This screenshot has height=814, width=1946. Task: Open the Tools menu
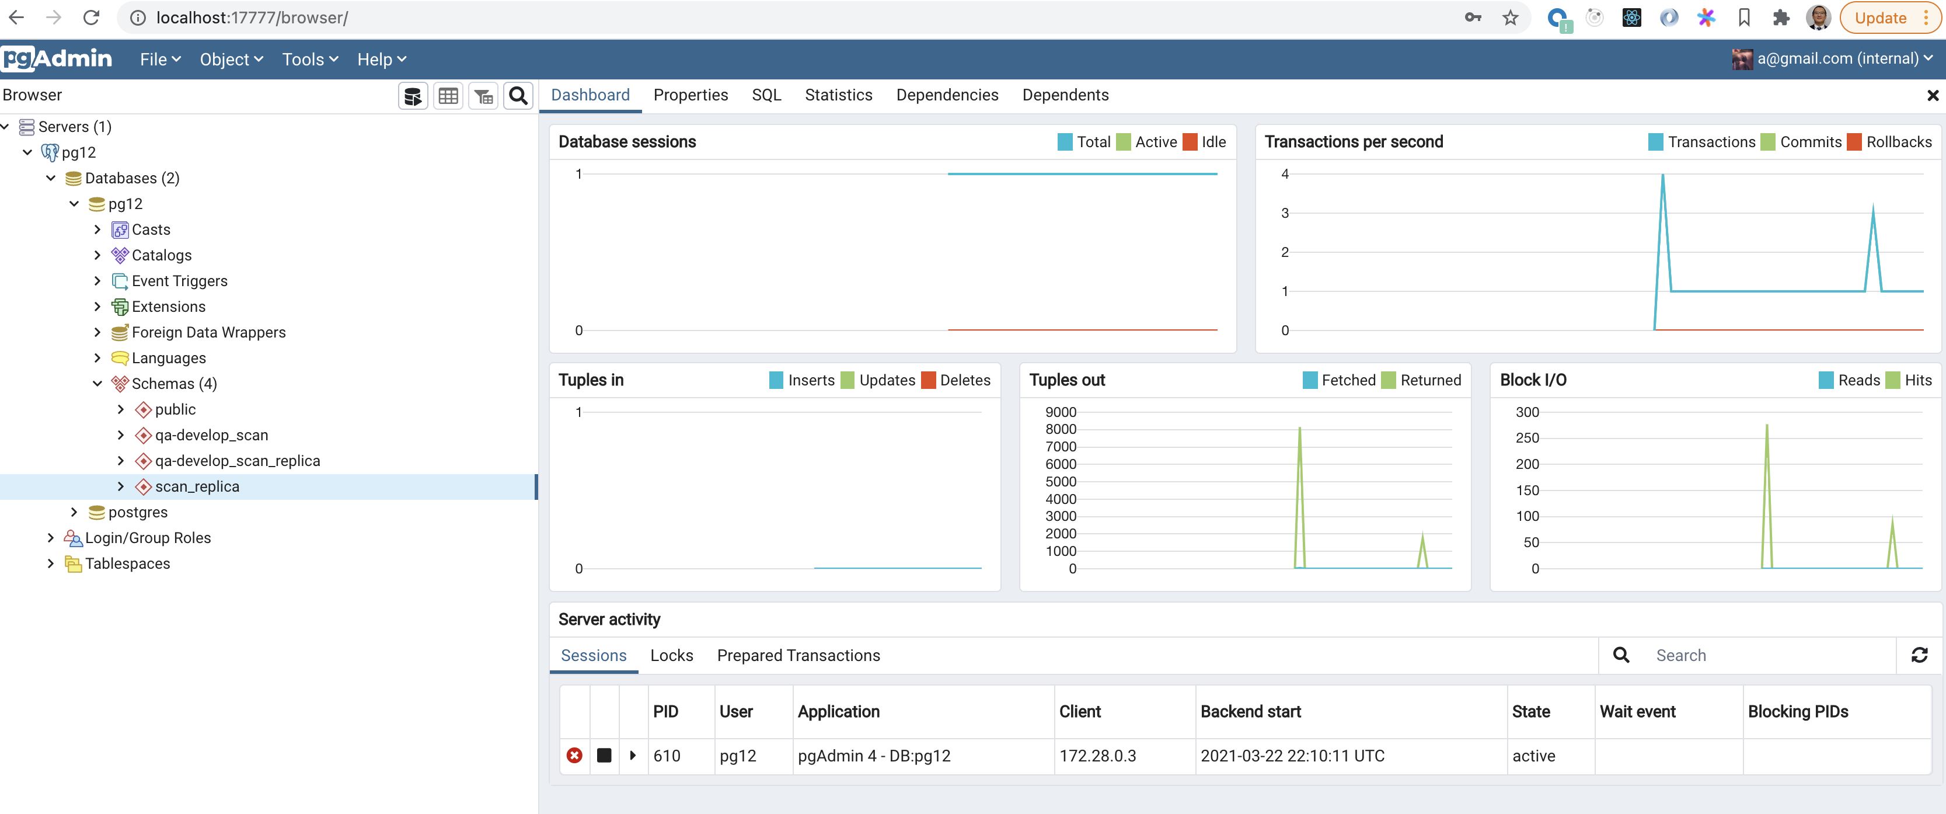(310, 59)
